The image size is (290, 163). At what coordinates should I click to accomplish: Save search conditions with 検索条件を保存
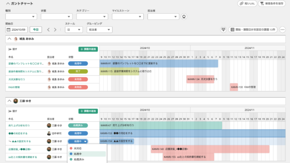(272, 4)
